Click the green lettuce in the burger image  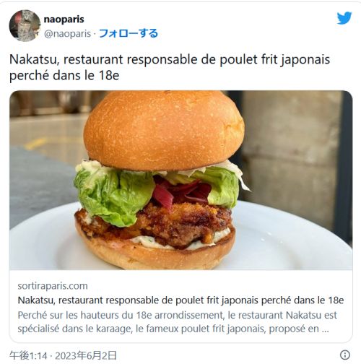(x=113, y=195)
